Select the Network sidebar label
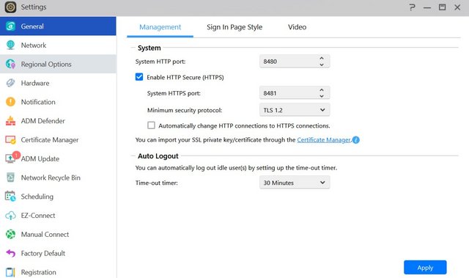 pos(34,45)
